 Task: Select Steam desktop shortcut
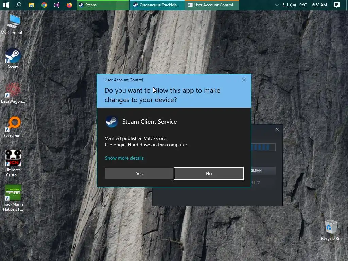(x=13, y=58)
